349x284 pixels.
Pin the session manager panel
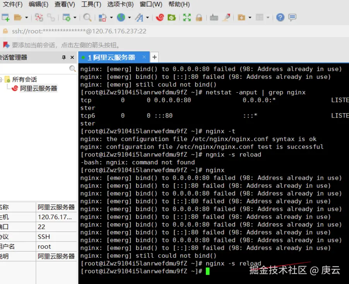[64, 57]
